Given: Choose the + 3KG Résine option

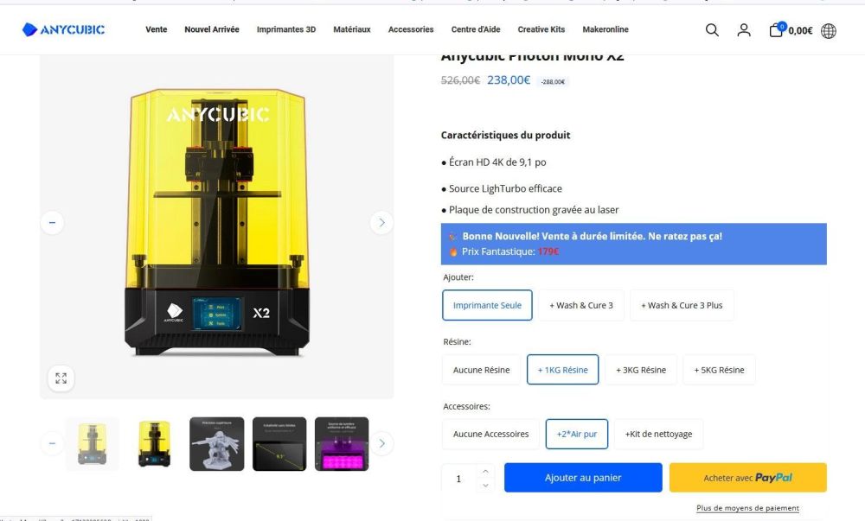Looking at the screenshot, I should click(x=641, y=370).
